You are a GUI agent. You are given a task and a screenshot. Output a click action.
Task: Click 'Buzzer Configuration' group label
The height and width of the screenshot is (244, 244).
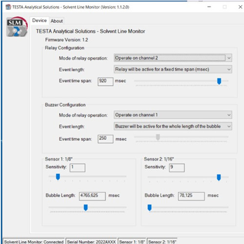point(65,105)
